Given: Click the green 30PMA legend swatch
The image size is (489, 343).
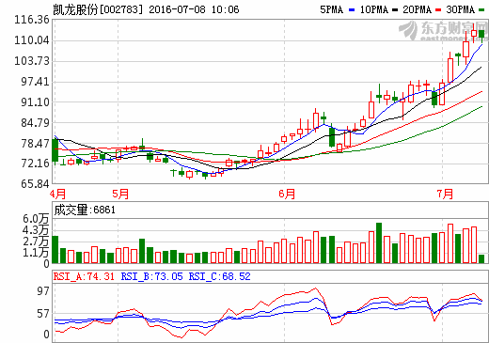Looking at the screenshot, I should (x=481, y=10).
